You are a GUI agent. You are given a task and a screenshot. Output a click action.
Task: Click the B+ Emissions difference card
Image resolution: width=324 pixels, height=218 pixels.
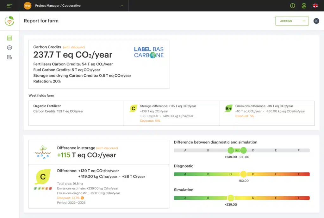tap(267, 113)
